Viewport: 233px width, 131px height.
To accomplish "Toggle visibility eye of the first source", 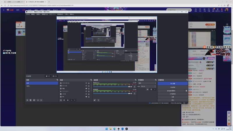I will pos(86,83).
